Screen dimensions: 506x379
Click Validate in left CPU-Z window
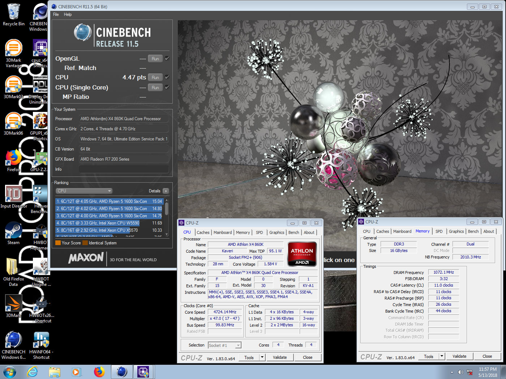click(280, 357)
